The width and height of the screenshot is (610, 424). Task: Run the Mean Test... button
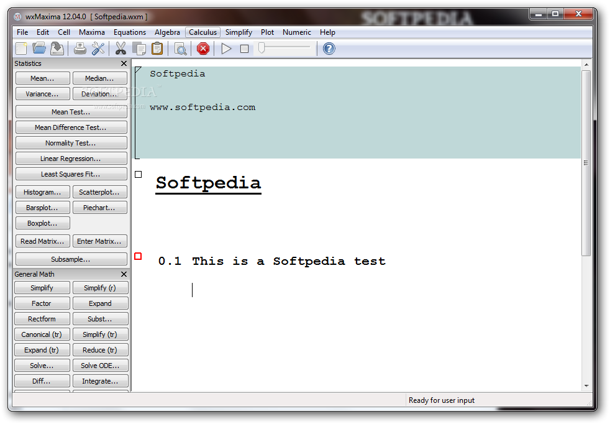[71, 112]
